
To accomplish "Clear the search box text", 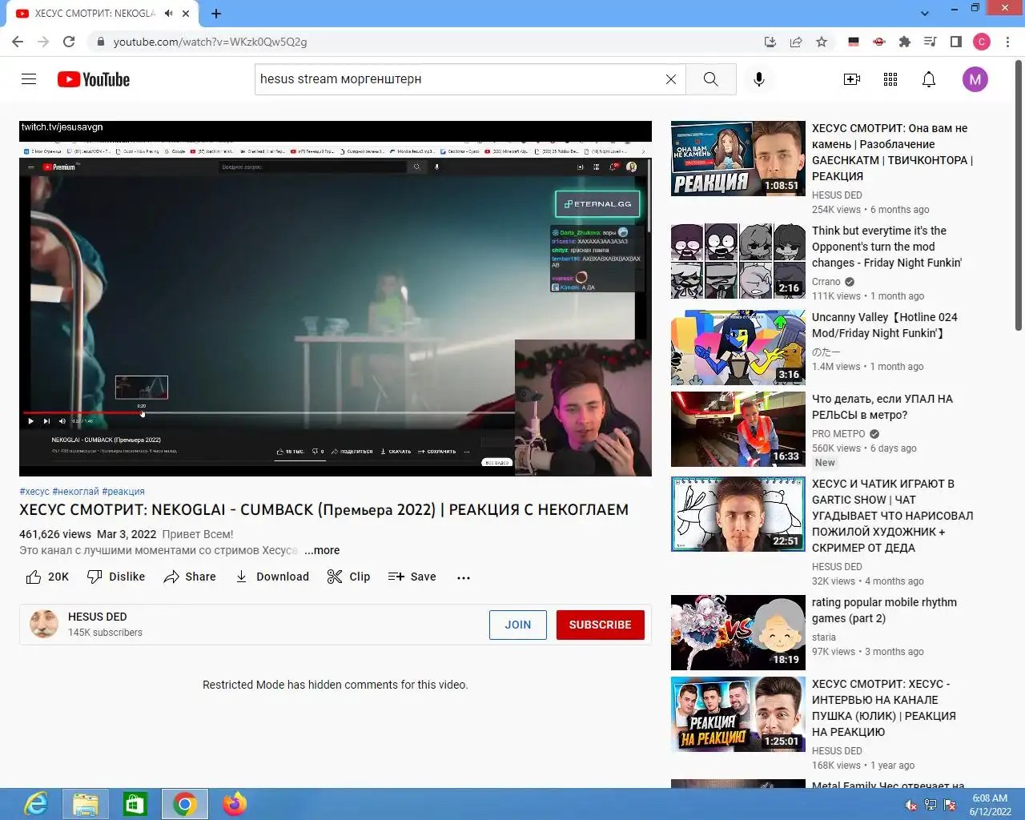I will tap(671, 79).
